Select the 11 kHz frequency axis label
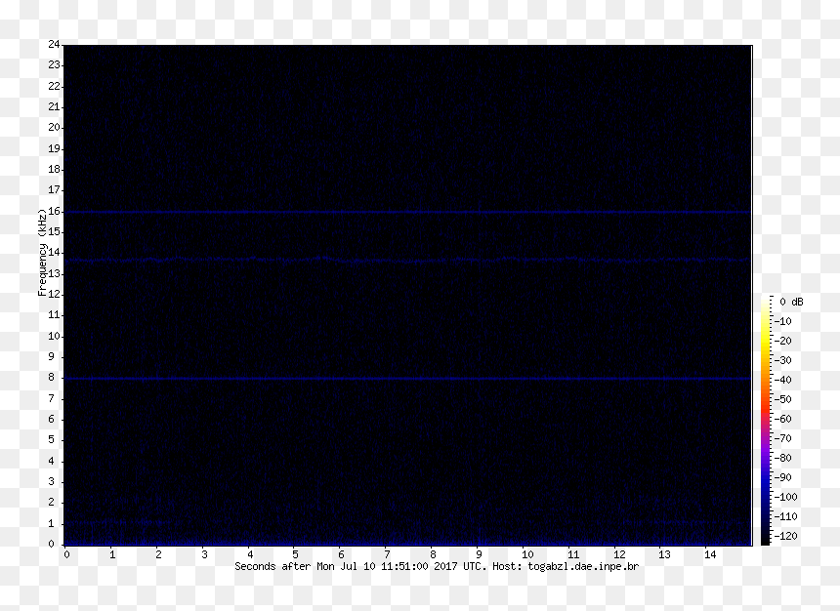 pos(54,315)
